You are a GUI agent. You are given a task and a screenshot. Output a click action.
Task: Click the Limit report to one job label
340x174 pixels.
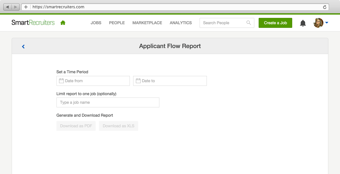coord(86,94)
